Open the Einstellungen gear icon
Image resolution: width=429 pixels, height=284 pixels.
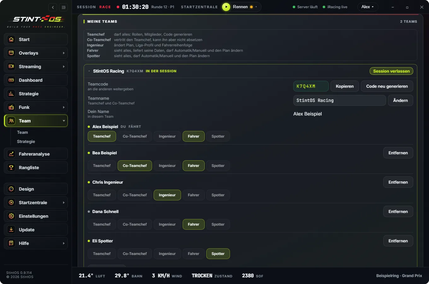pyautogui.click(x=11, y=216)
